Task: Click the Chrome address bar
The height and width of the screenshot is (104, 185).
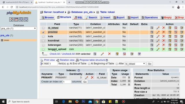Action: (93, 7)
